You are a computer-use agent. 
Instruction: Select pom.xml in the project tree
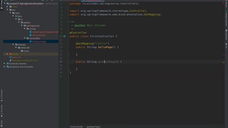pyautogui.click(x=16, y=57)
